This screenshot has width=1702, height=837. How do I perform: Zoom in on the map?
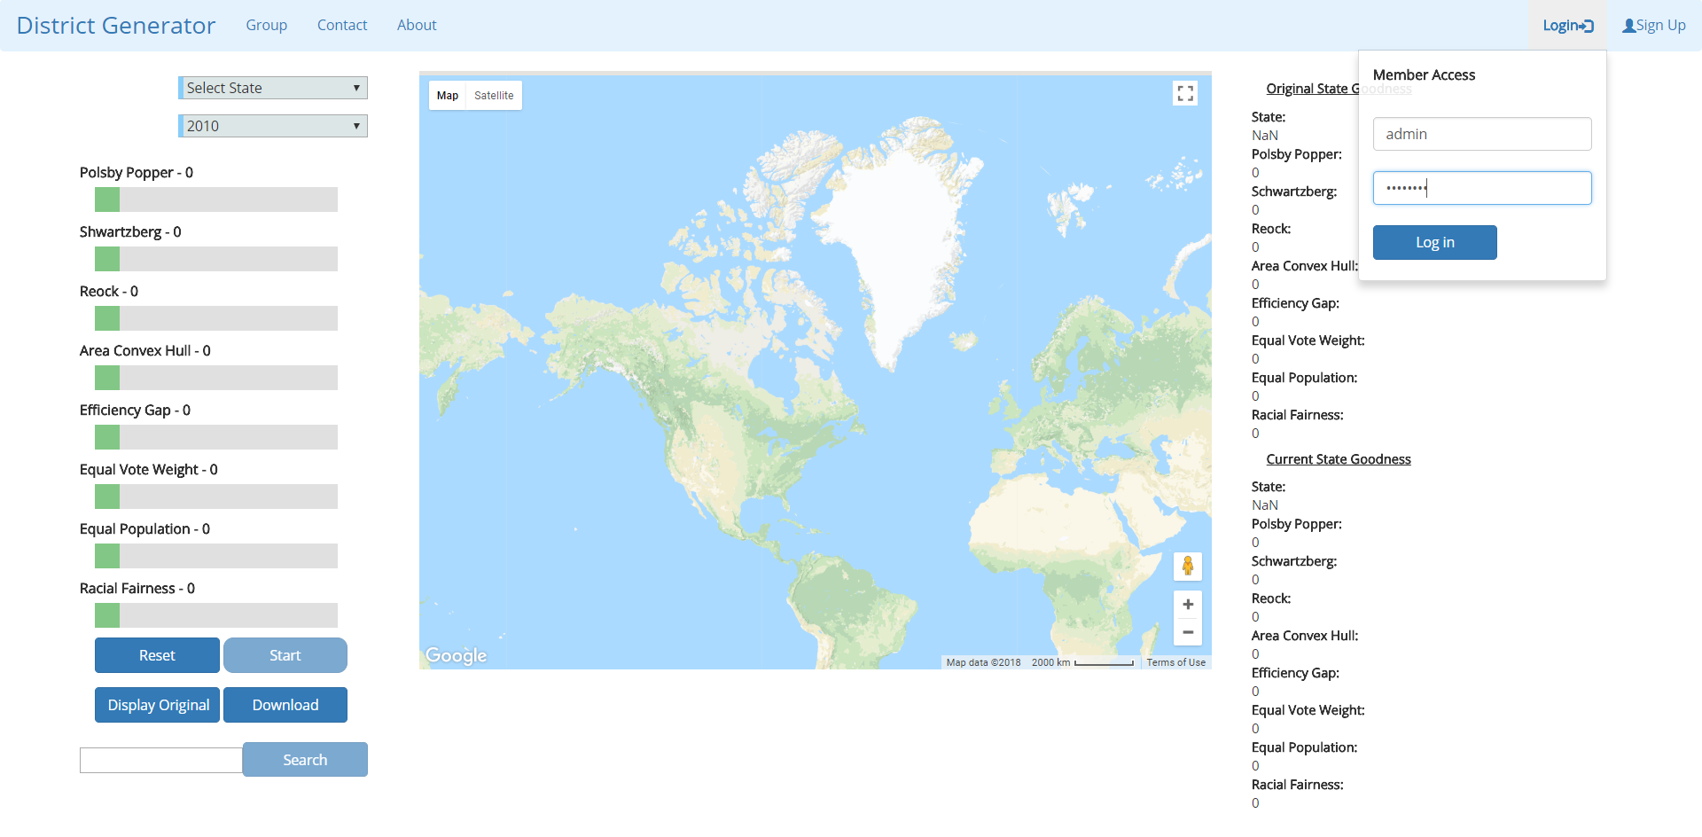pyautogui.click(x=1188, y=605)
